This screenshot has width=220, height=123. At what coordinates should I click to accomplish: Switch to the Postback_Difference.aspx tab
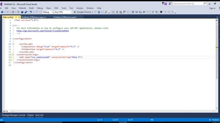tap(65, 17)
